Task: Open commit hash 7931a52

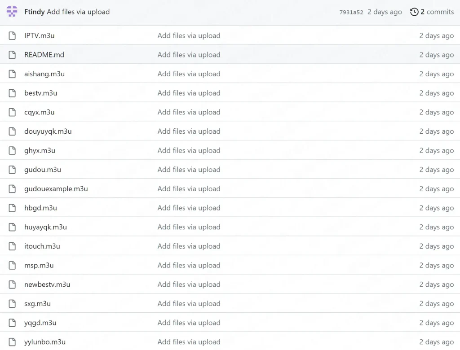Action: coord(351,13)
